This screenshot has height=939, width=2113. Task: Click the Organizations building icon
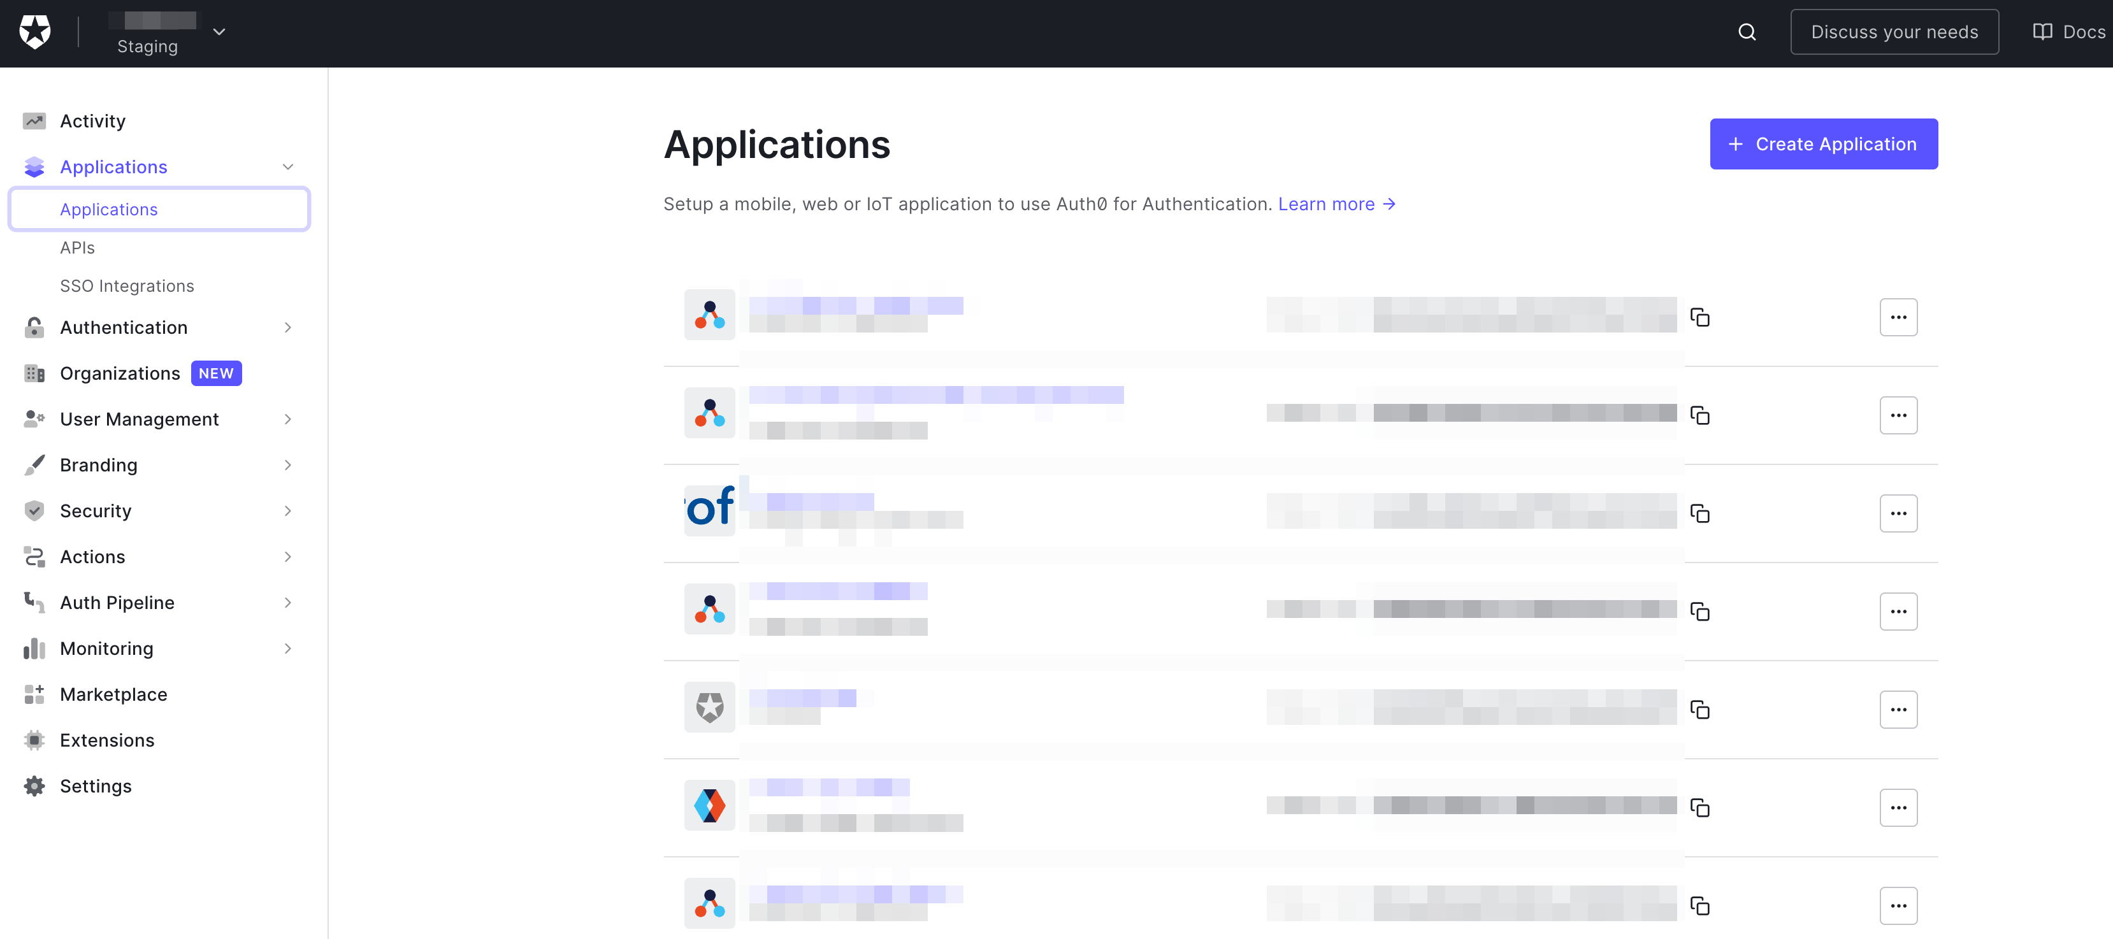[x=34, y=373]
